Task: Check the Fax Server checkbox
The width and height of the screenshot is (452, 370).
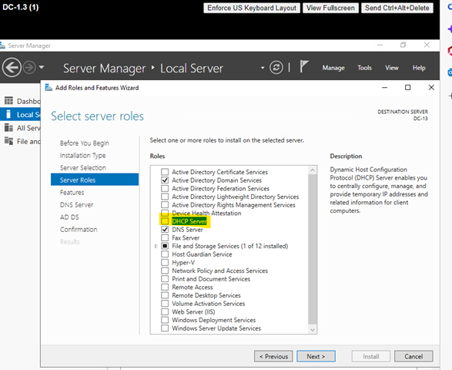Action: (x=165, y=238)
